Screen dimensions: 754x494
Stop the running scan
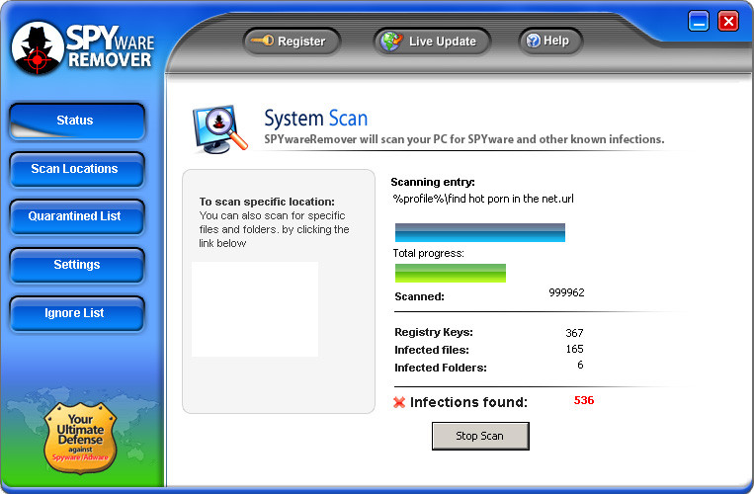point(480,436)
